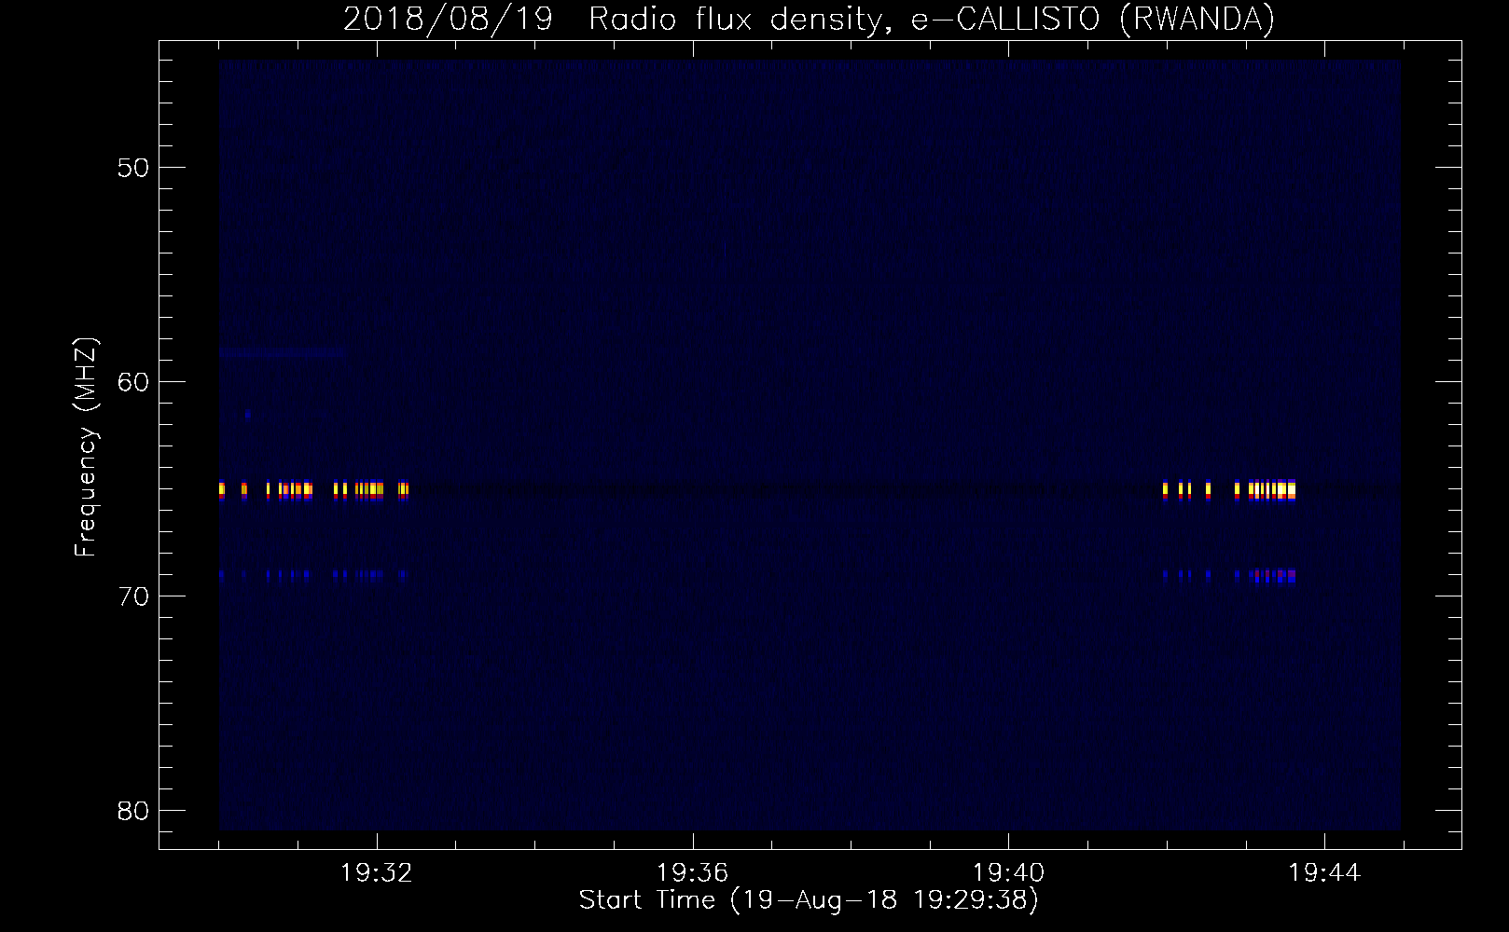Click the bright 65 MHz burst cluster near 19:31
1509x932 pixels.
tap(295, 490)
